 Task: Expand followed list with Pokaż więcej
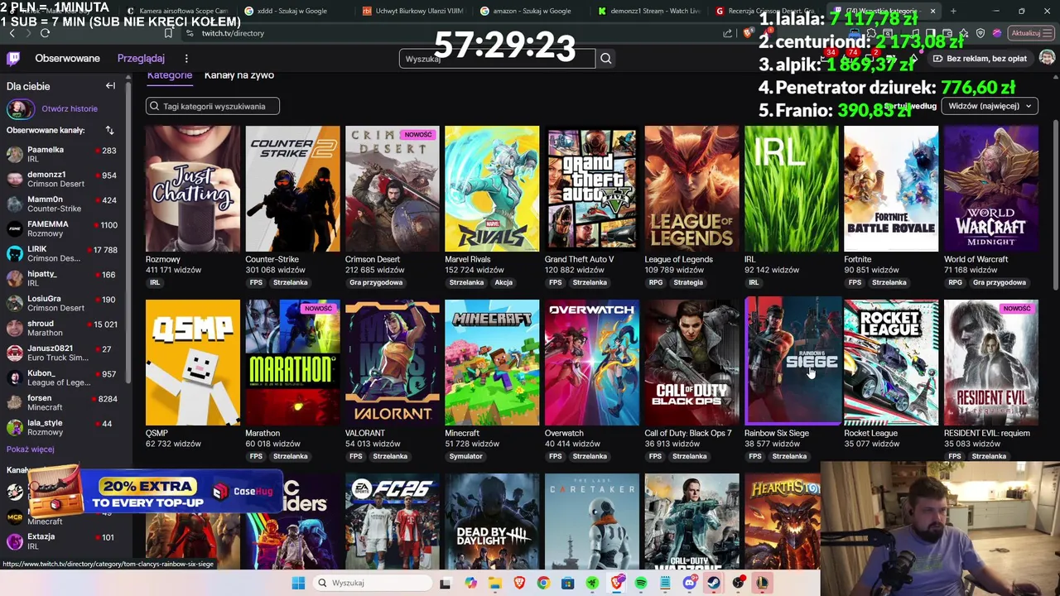[31, 449]
